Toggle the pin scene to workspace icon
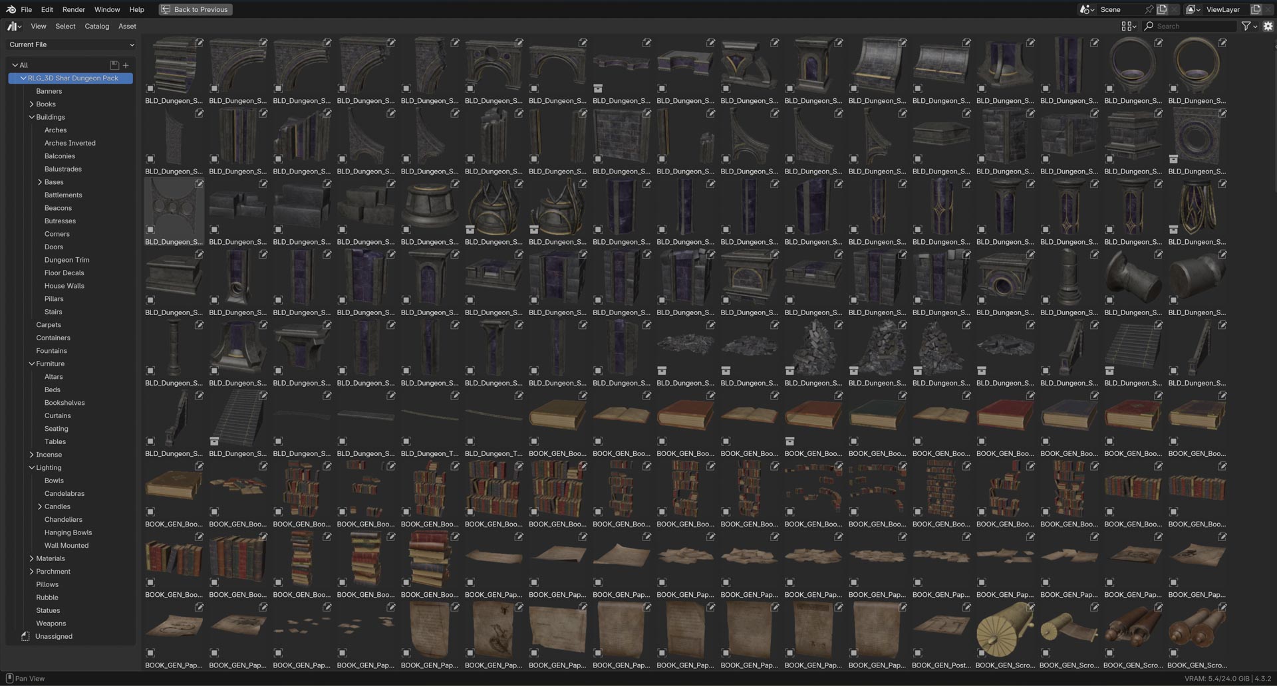The height and width of the screenshot is (686, 1277). pyautogui.click(x=1149, y=9)
